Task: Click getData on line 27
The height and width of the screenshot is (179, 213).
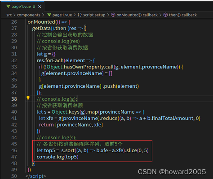Action: point(41,28)
